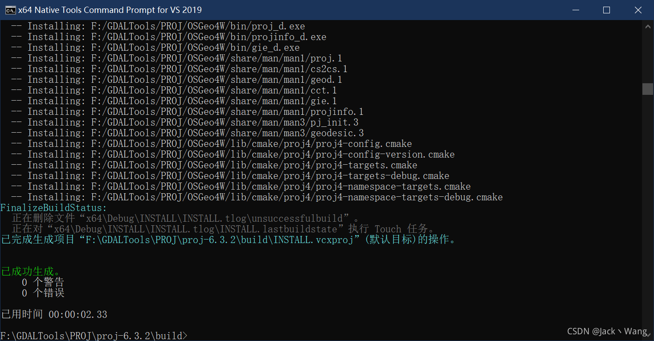Click the green '已成功生成。' message
Screen dimensions: 654x341
tap(31, 272)
